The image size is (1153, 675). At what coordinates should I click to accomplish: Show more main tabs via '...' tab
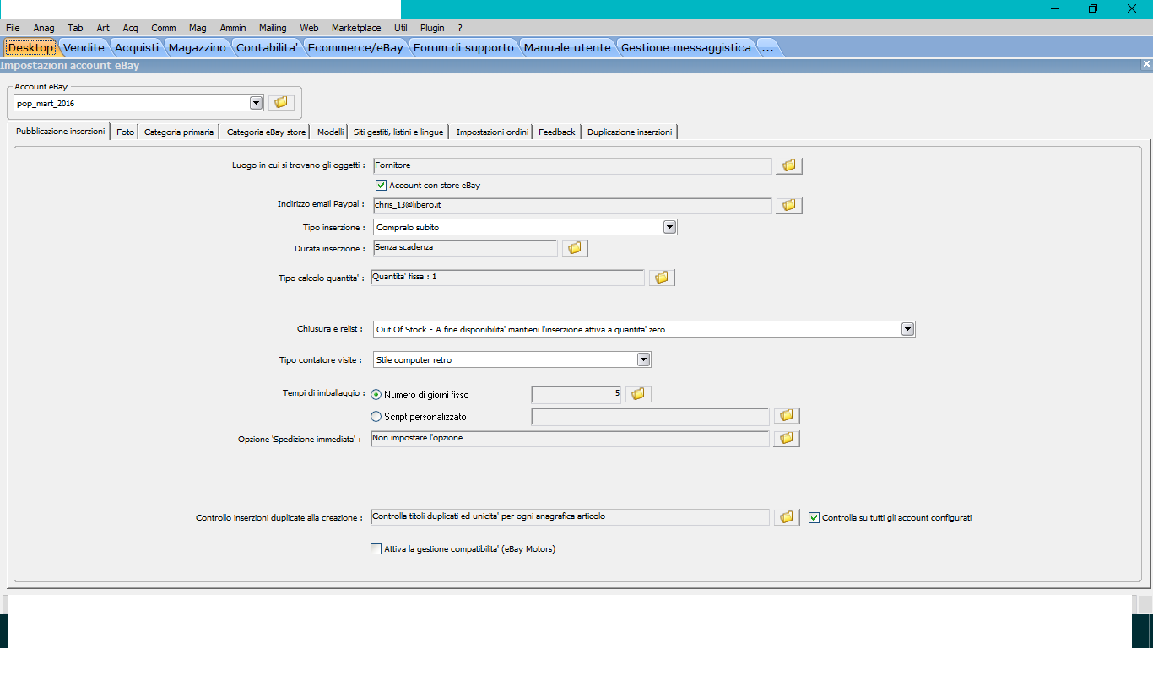tap(768, 48)
